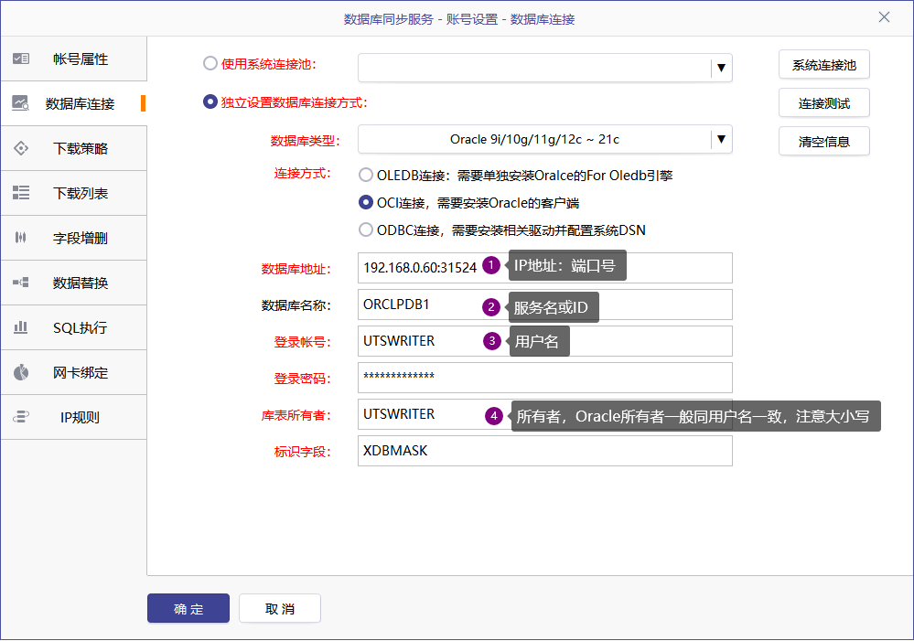Viewport: 914px width, 641px height.
Task: Click the SQL执行 chart icon
Action: [x=21, y=327]
